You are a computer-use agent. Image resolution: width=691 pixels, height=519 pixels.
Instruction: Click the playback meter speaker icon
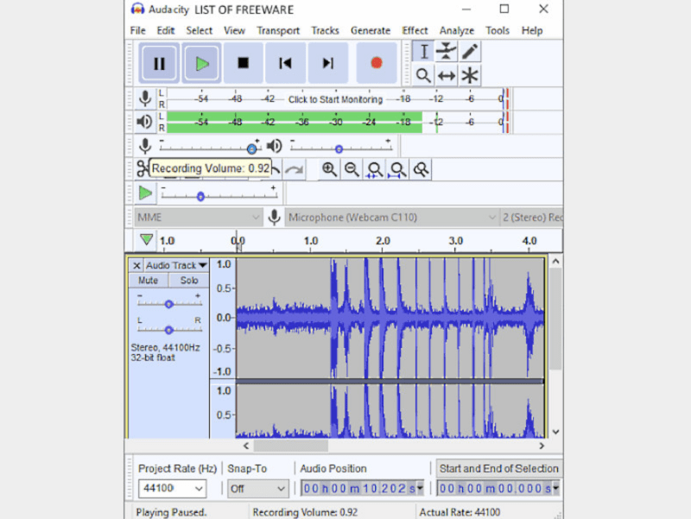144,122
